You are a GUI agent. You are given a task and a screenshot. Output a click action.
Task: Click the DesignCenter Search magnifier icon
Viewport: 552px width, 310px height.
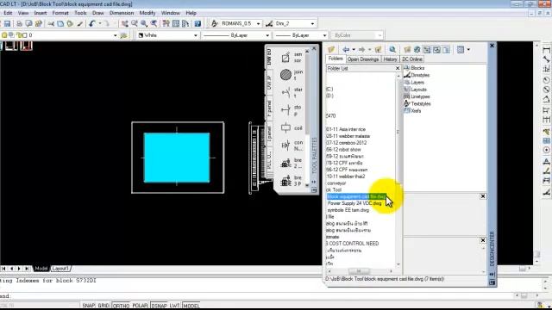pyautogui.click(x=392, y=50)
